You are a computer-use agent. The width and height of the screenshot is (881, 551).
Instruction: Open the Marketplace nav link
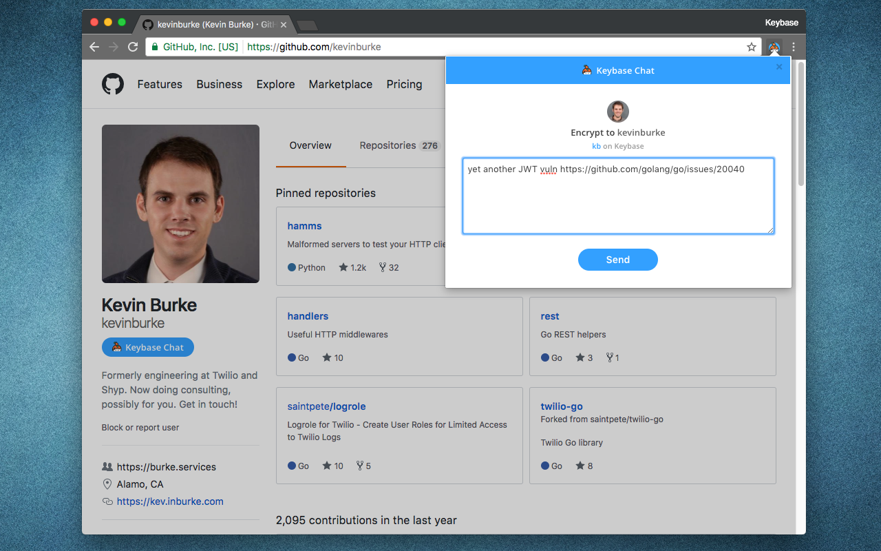pyautogui.click(x=341, y=84)
